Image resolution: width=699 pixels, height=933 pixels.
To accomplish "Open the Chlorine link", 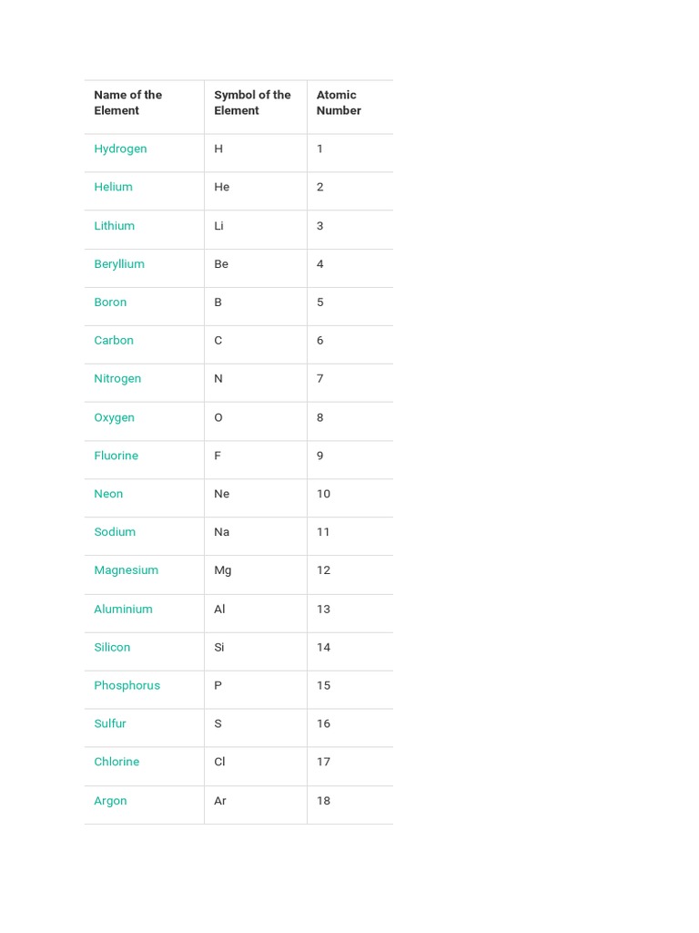I will coord(116,762).
